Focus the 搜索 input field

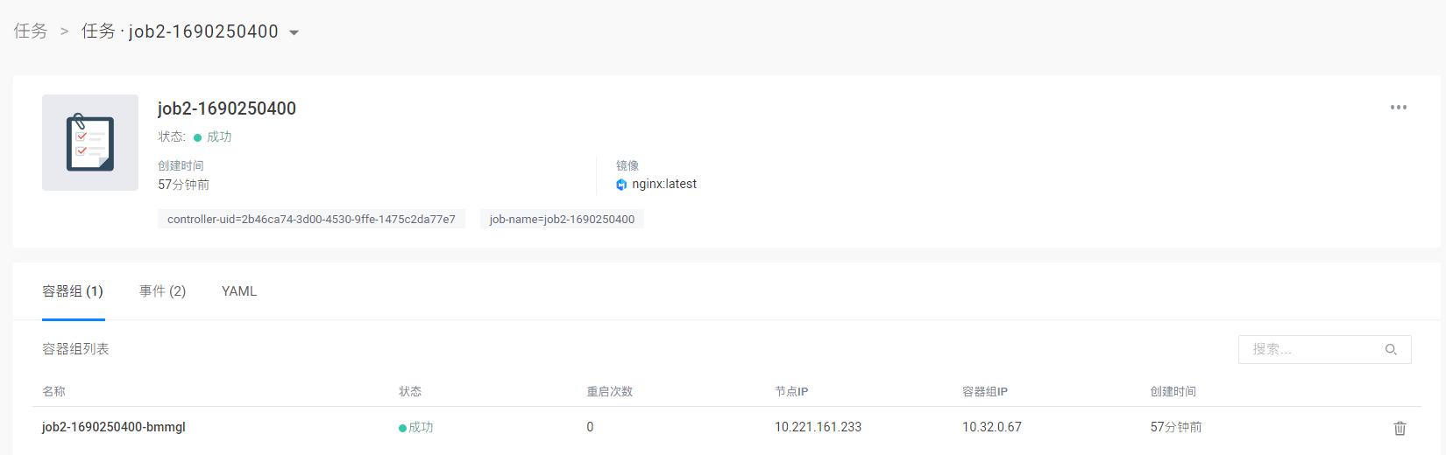(1310, 349)
